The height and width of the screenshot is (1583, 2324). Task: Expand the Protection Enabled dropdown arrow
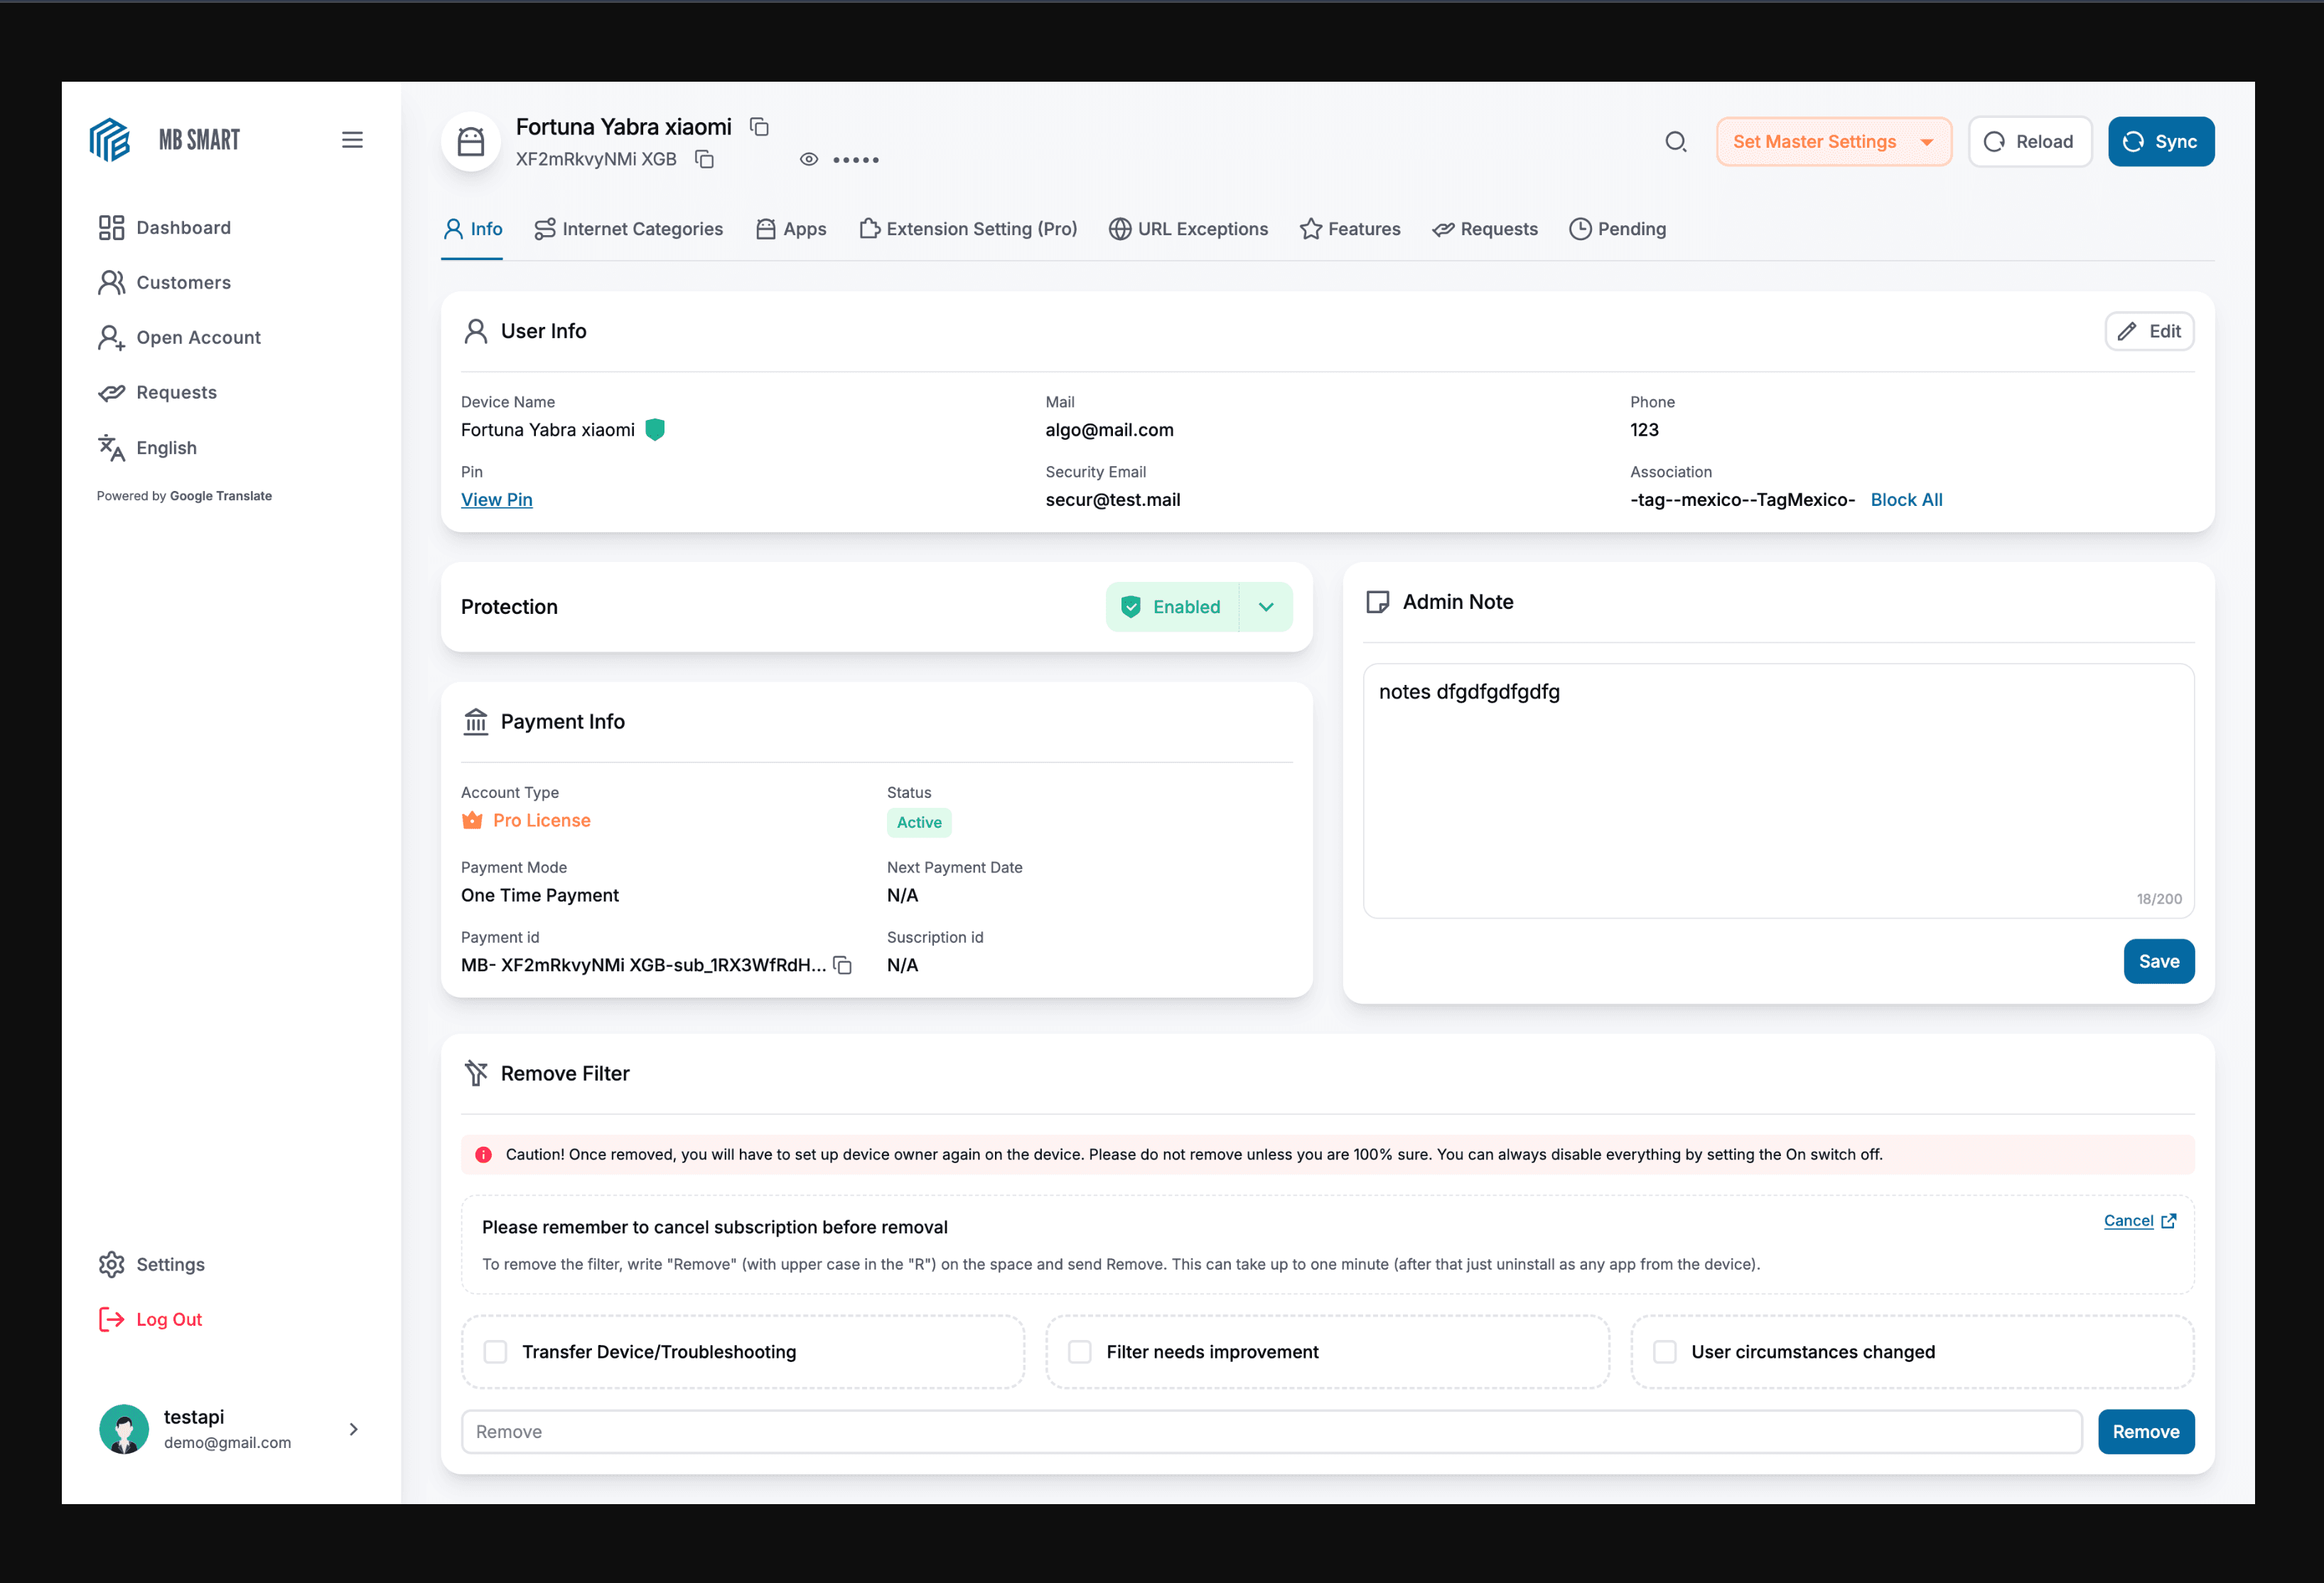pyautogui.click(x=1265, y=607)
